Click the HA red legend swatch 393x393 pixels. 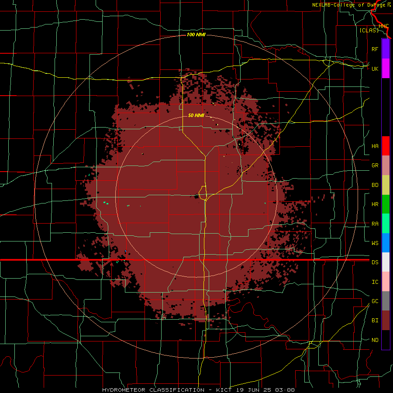click(386, 146)
